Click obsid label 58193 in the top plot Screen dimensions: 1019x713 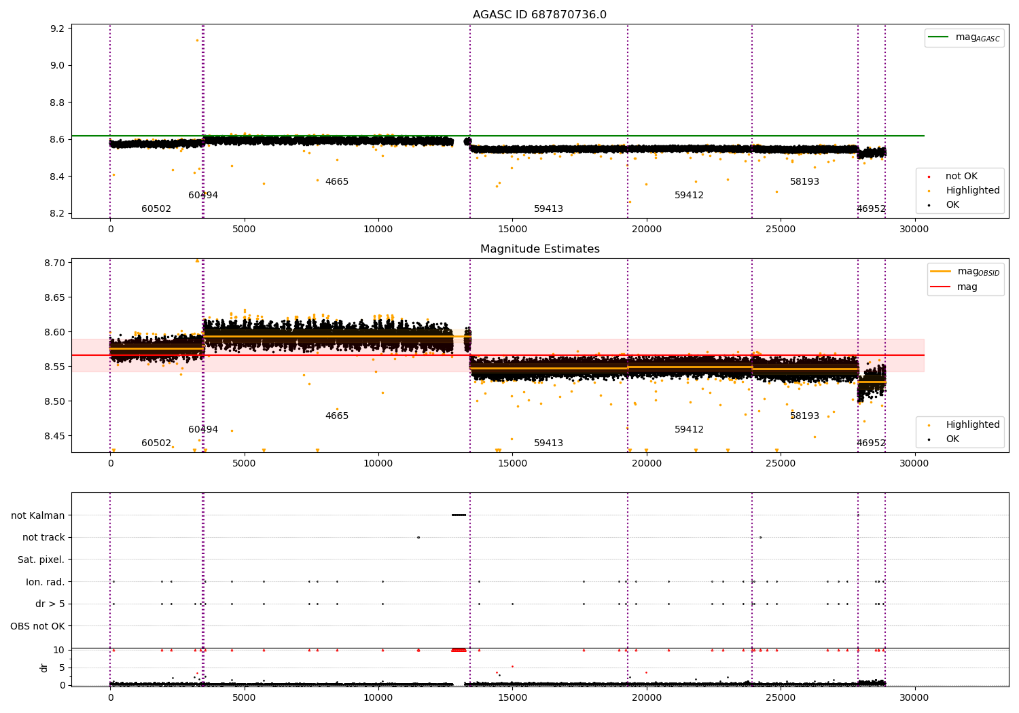pyautogui.click(x=804, y=181)
